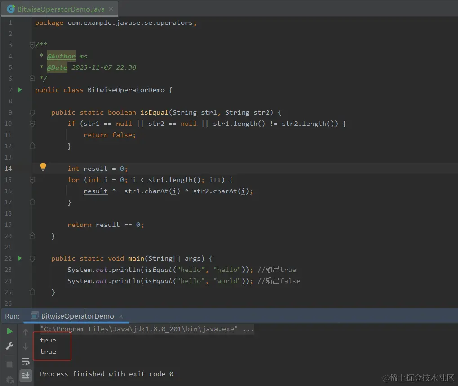The image size is (458, 386).
Task: Open the yellow light bulb quick-fix on line 14
Action: point(43,167)
